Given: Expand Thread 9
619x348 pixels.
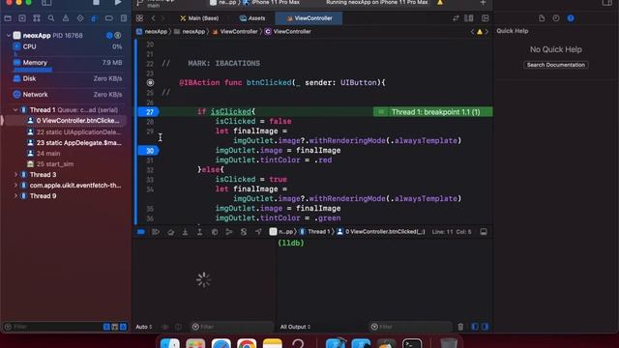Looking at the screenshot, I should click(15, 195).
